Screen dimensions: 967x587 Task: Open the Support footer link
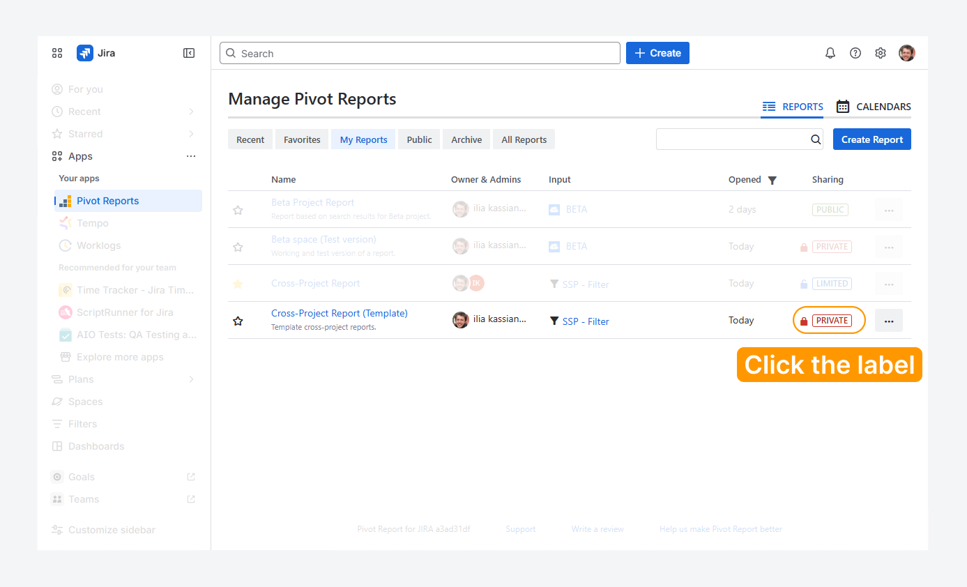coord(521,529)
